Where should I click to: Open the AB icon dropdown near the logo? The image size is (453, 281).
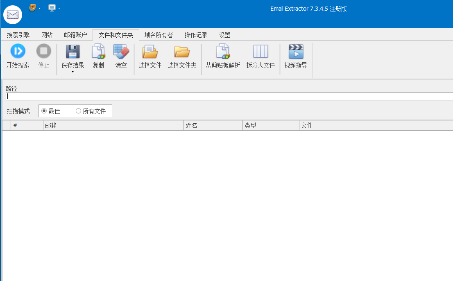[39, 7]
